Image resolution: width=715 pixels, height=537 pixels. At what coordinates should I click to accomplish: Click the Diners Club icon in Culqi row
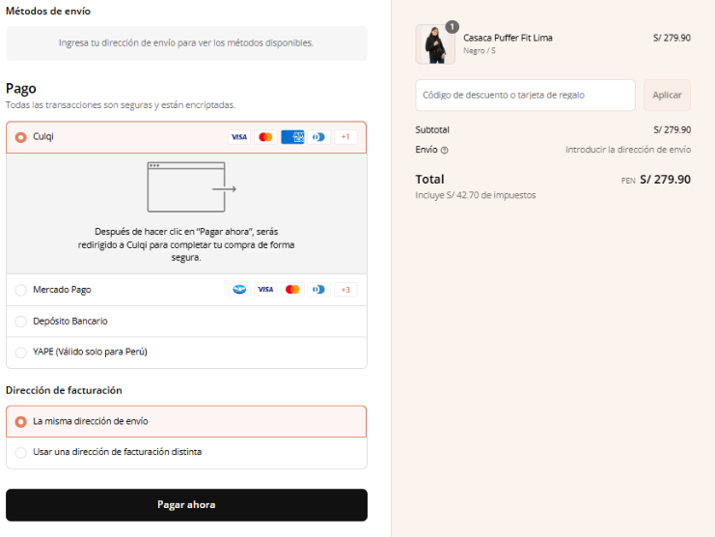point(318,137)
